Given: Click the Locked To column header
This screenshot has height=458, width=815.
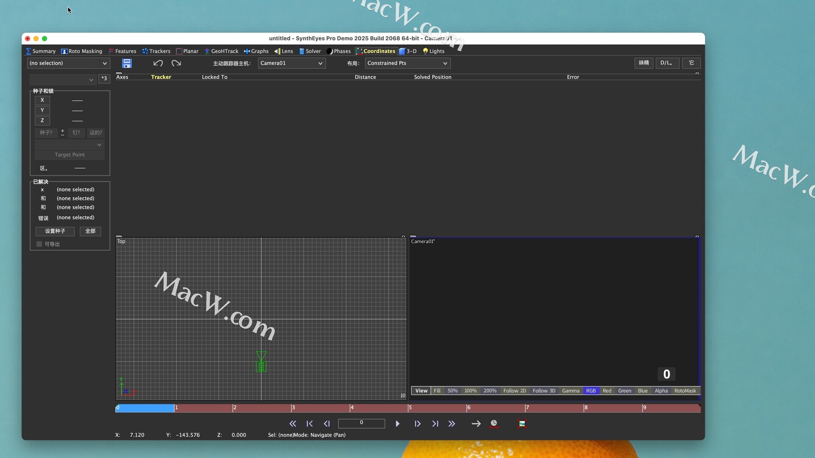Looking at the screenshot, I should point(214,77).
